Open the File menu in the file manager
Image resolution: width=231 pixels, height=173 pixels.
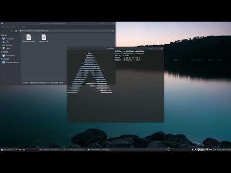click(2, 27)
